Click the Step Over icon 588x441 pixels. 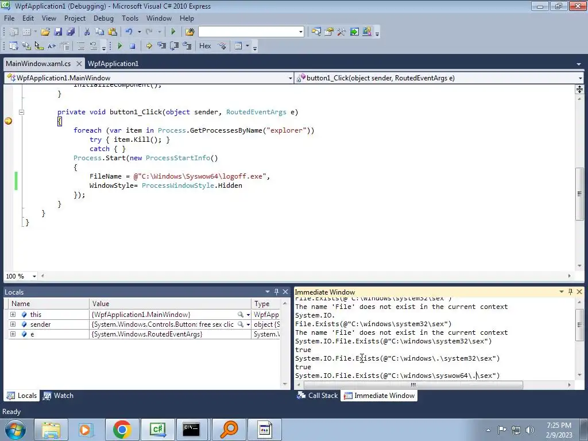pyautogui.click(x=174, y=46)
